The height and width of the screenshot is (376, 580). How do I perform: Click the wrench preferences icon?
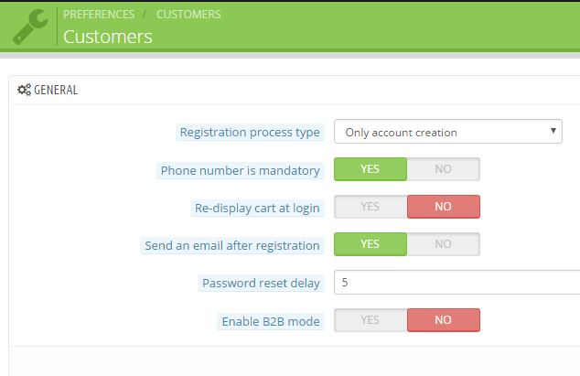(29, 27)
